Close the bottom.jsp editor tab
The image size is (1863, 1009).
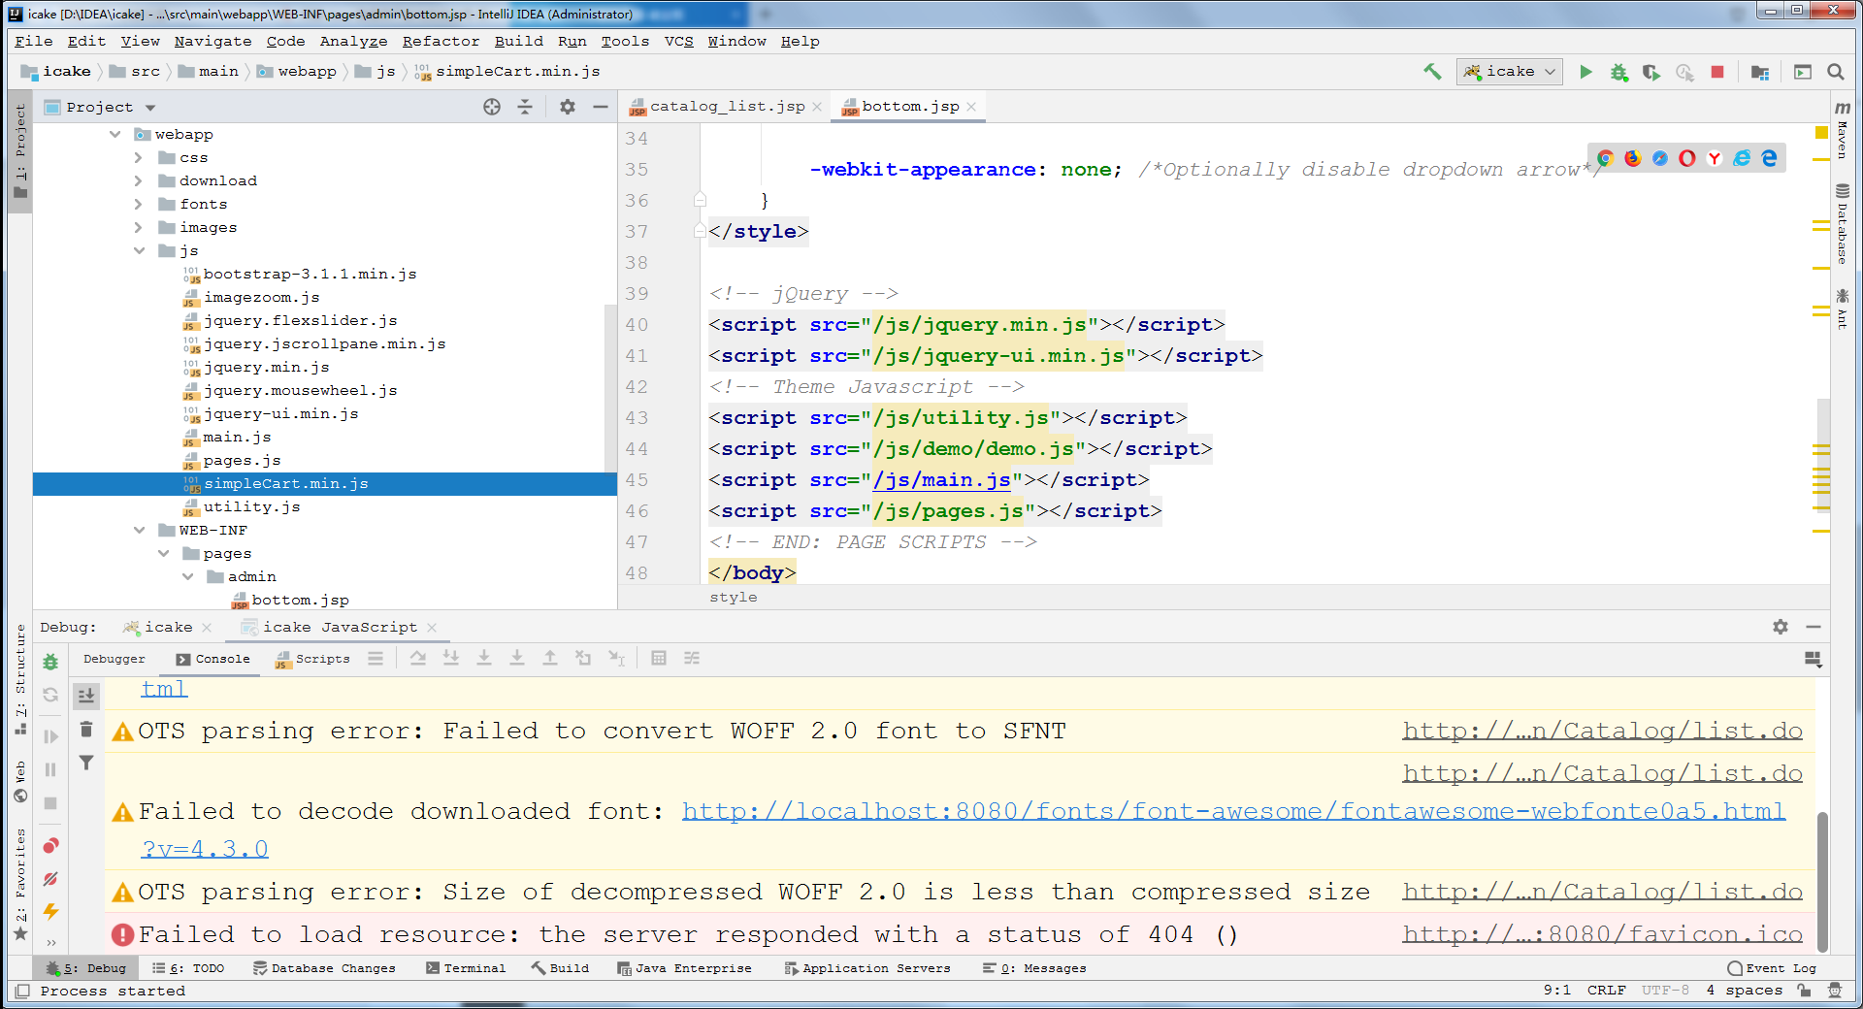coord(971,107)
